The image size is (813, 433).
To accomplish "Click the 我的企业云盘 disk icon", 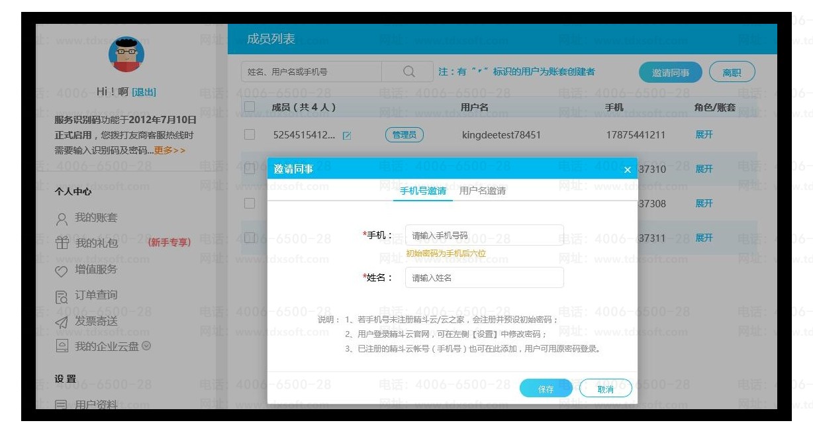I will 62,346.
